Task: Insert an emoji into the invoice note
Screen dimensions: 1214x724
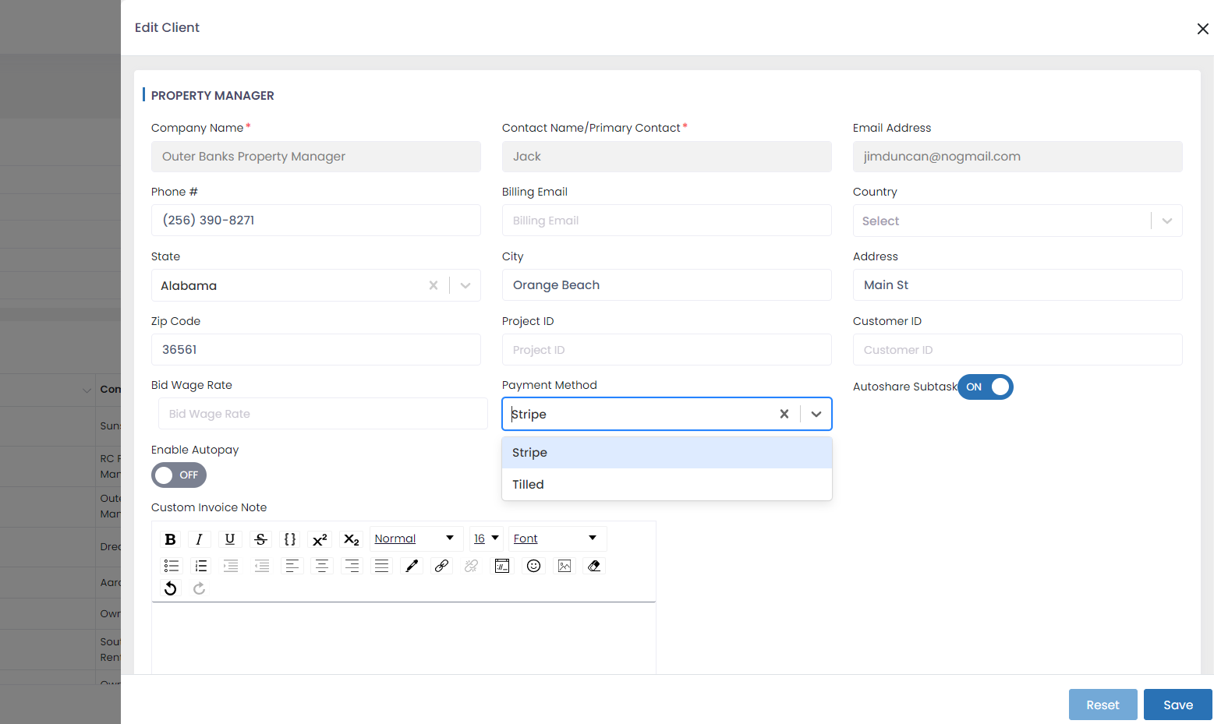Action: 533,565
